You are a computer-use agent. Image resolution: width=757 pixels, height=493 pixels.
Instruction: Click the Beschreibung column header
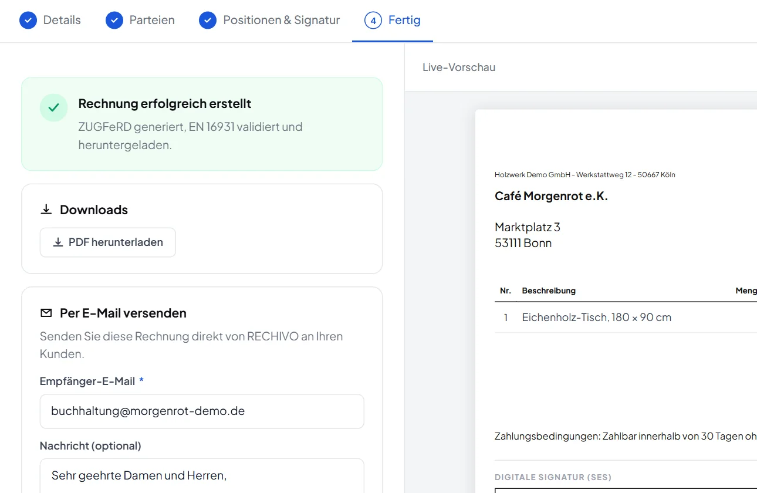click(x=549, y=291)
